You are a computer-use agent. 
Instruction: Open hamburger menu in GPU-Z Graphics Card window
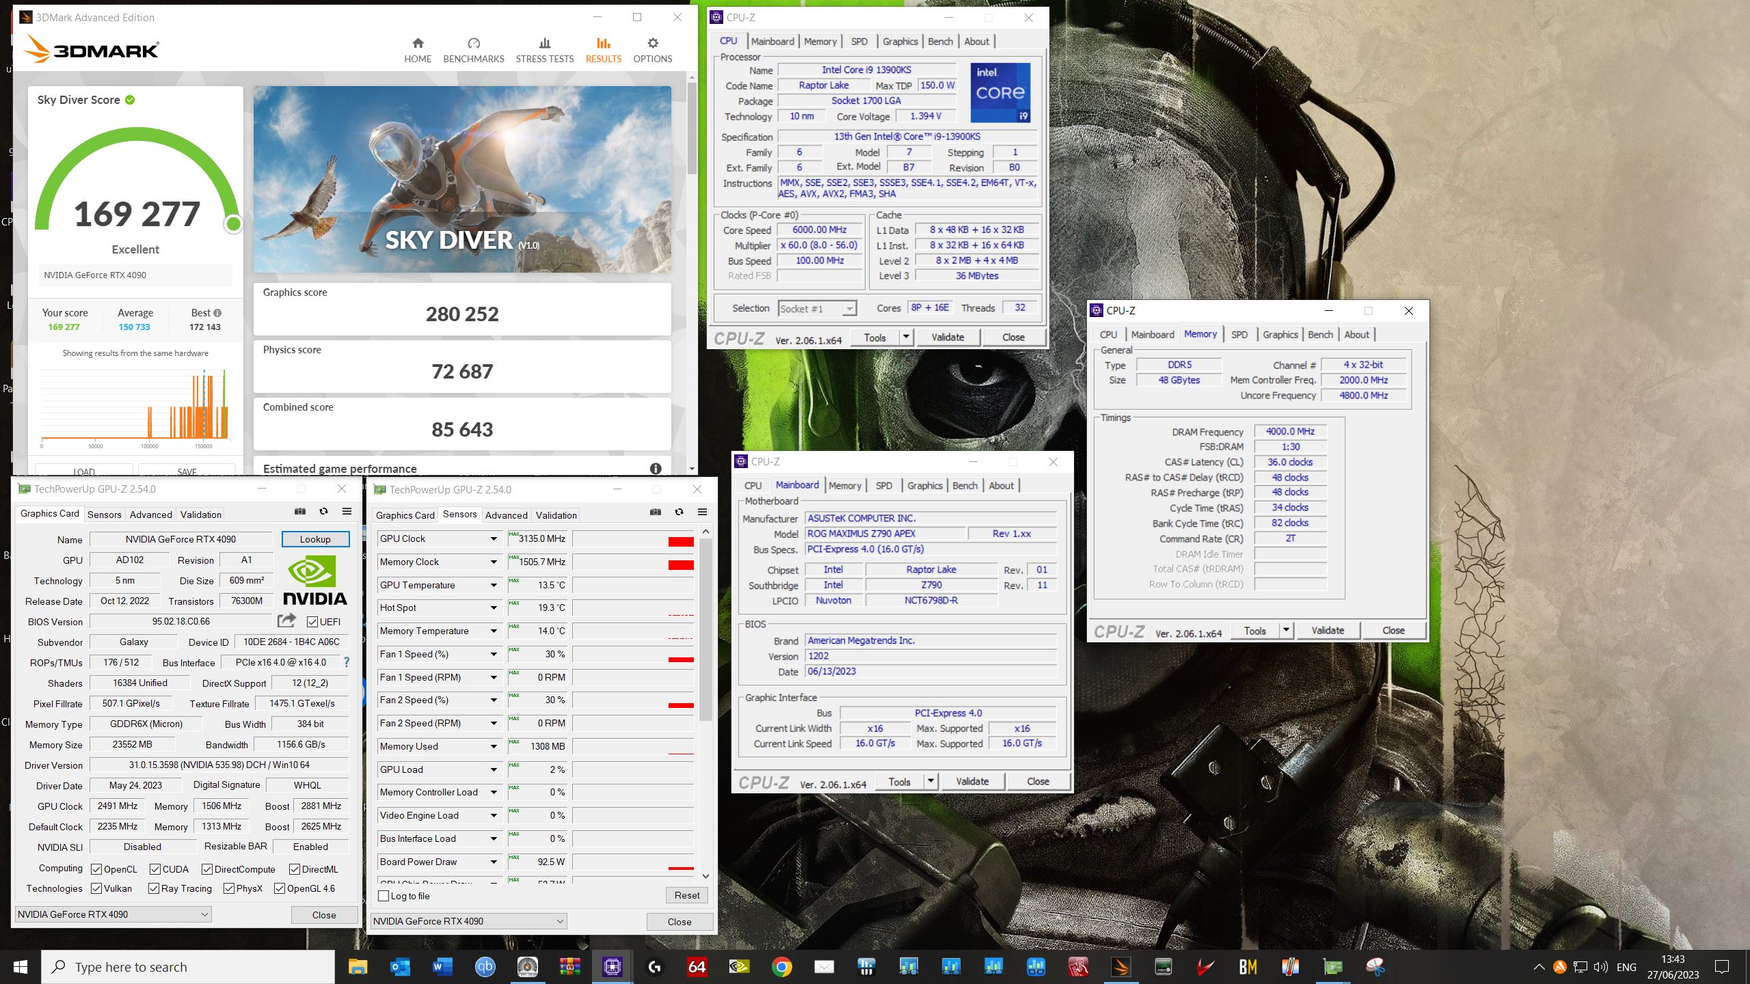pyautogui.click(x=347, y=511)
